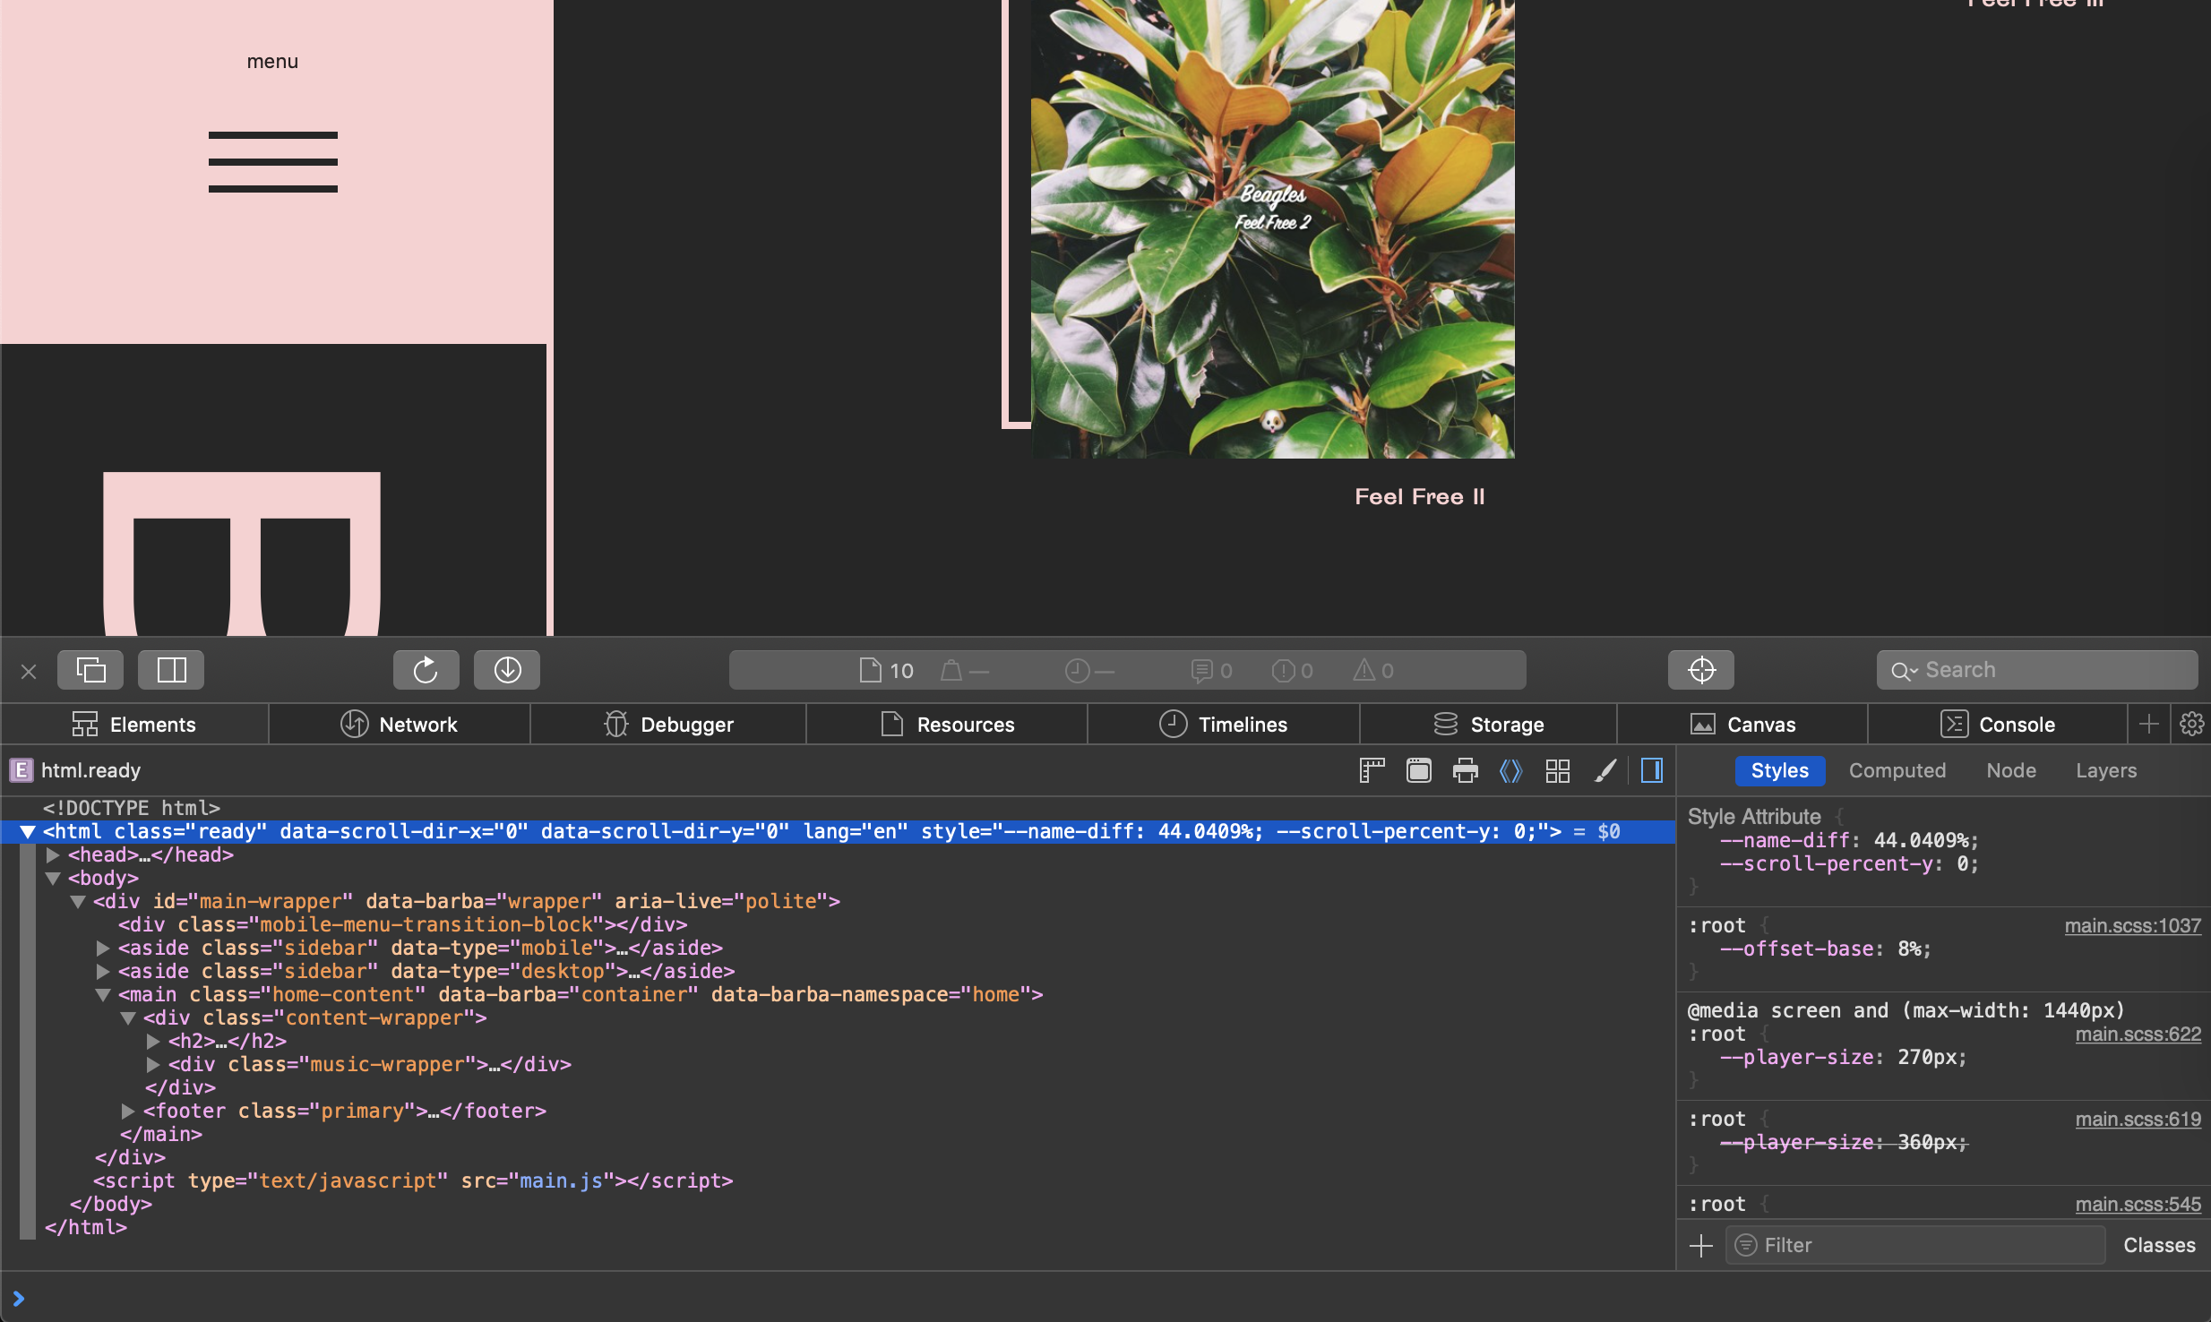
Task: Expand the footer class primary node
Action: pos(129,1111)
